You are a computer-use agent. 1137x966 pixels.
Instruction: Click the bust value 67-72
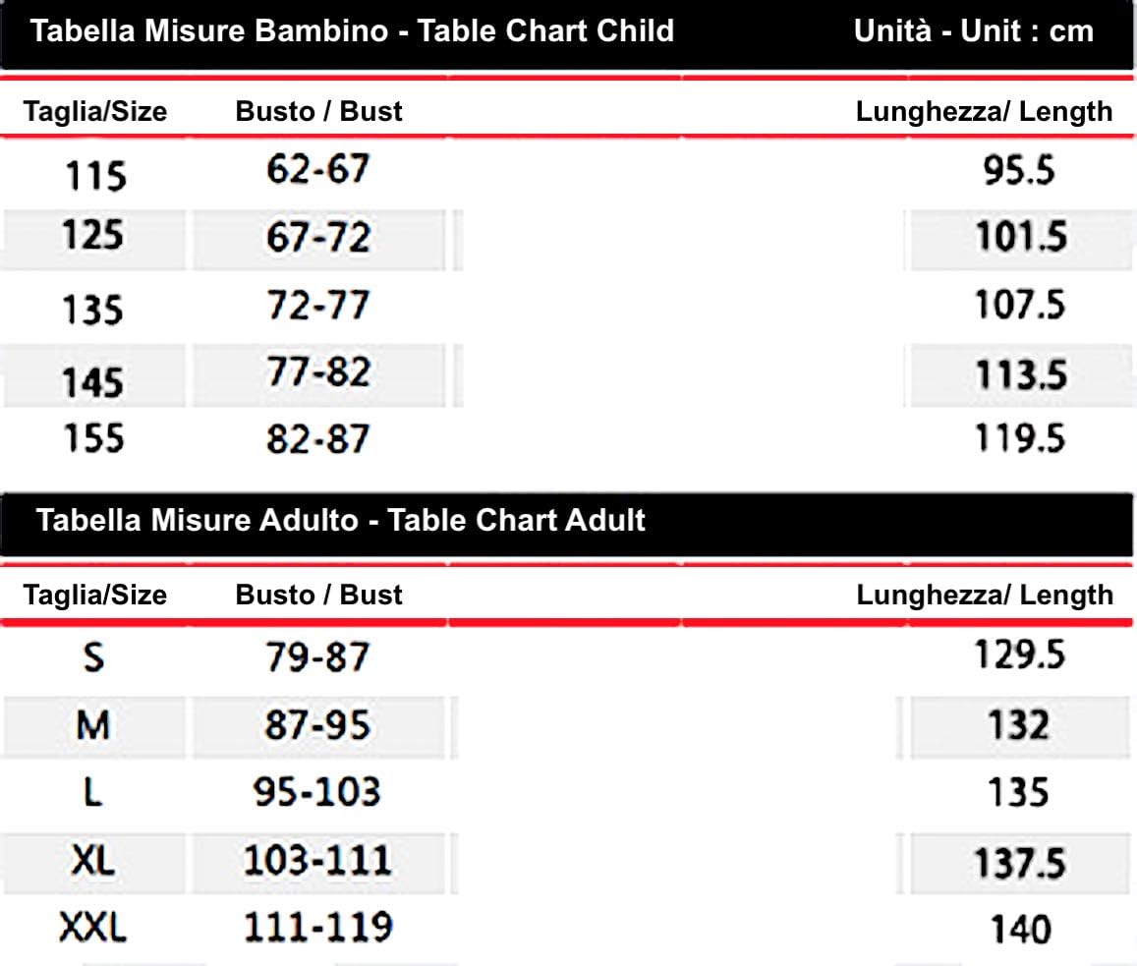(318, 238)
